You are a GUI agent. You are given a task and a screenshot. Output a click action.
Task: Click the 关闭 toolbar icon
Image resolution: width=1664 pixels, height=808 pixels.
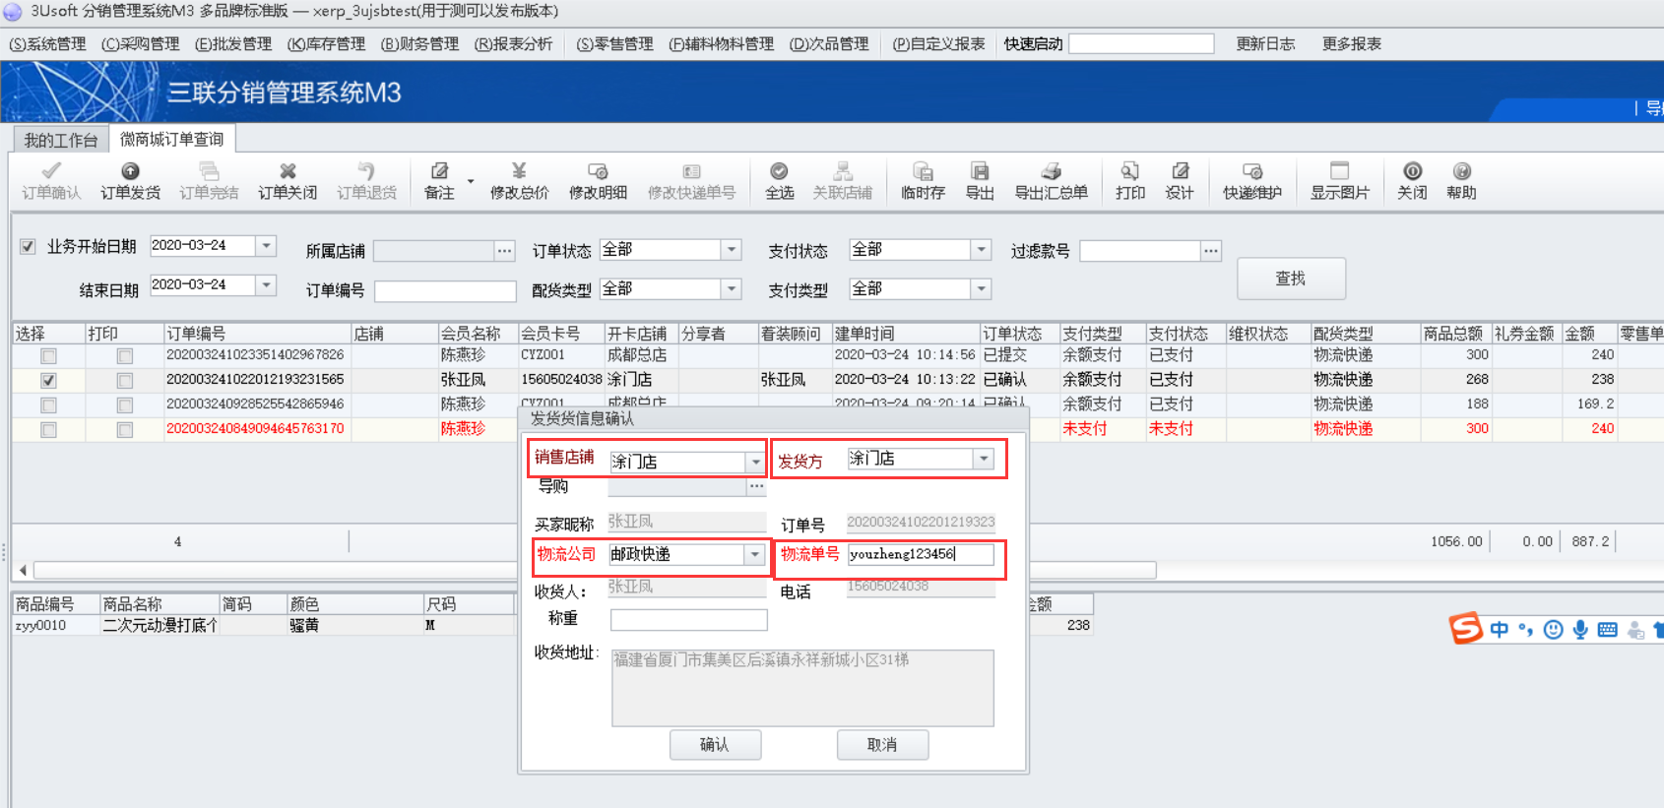(1412, 181)
